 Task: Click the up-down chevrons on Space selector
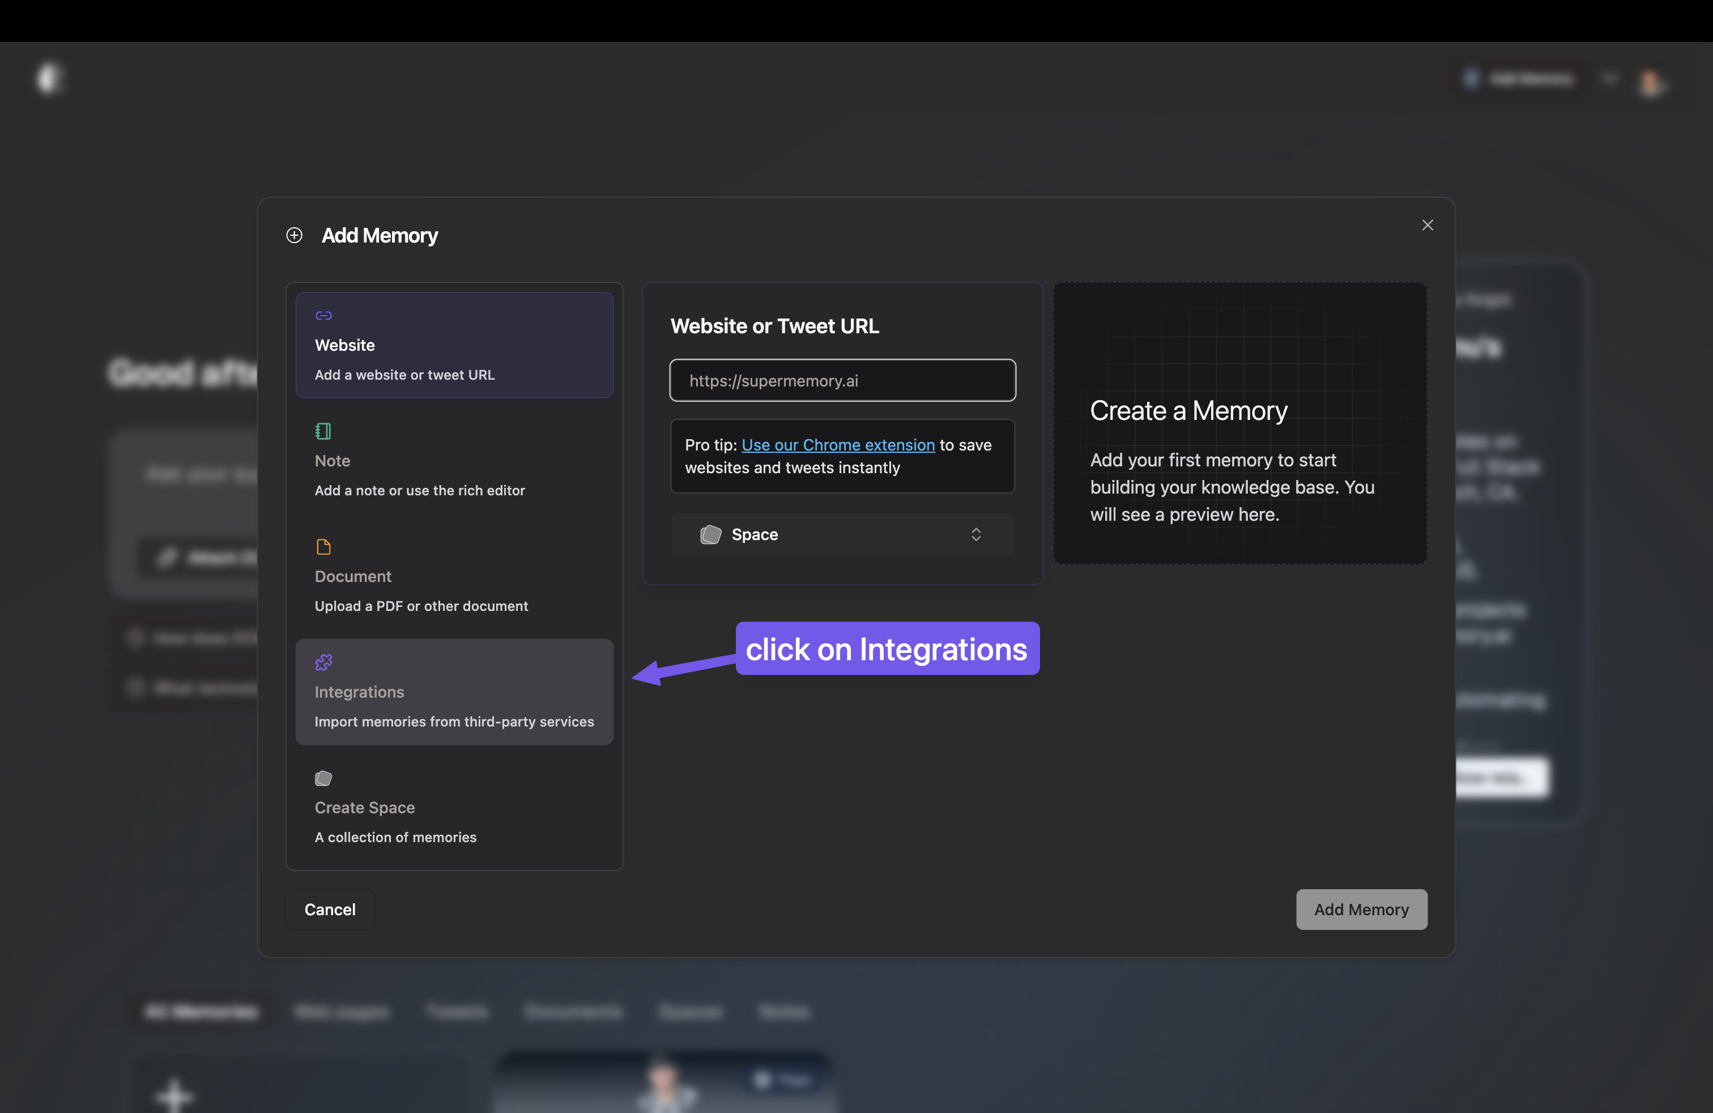976,534
